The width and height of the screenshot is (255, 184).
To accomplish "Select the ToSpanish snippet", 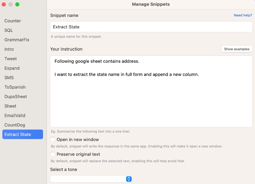I will tap(15, 87).
